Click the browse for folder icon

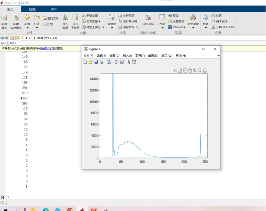tap(17, 38)
